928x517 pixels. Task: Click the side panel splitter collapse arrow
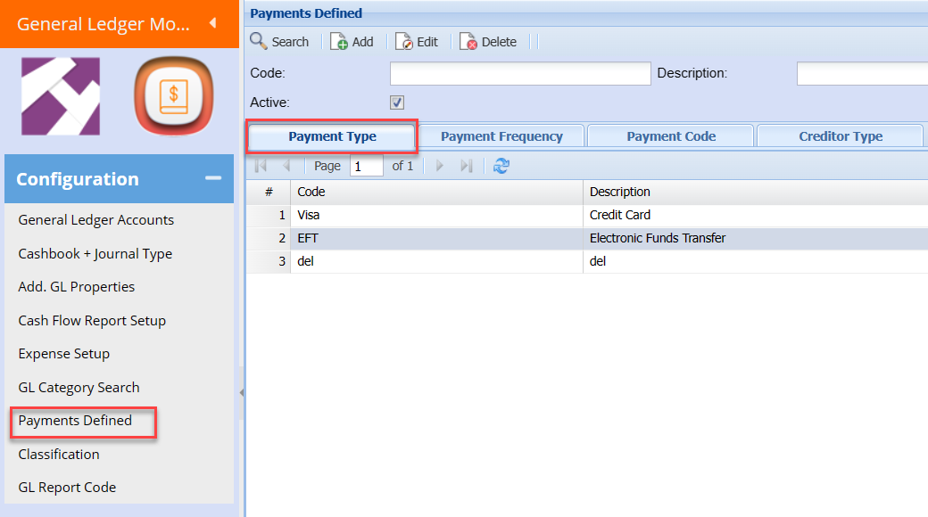coord(242,392)
